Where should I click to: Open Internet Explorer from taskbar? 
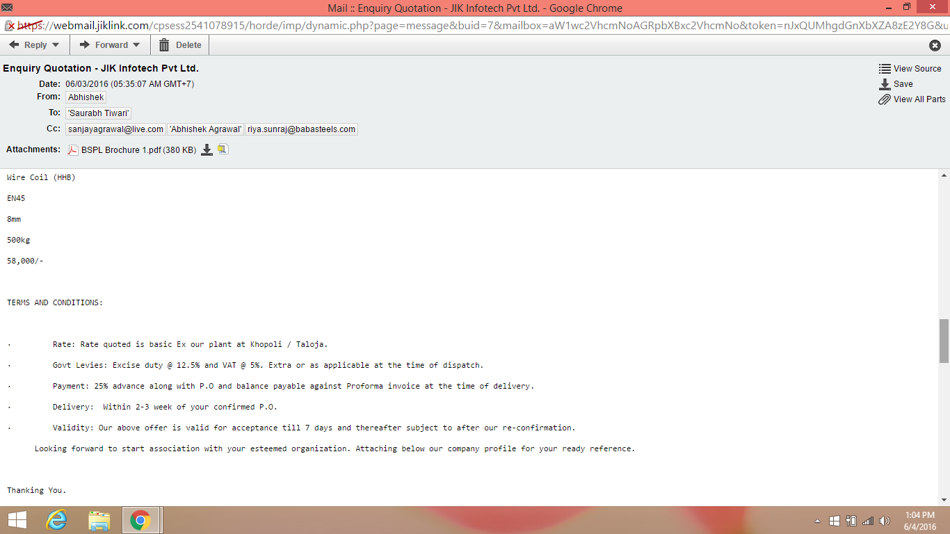[x=56, y=520]
